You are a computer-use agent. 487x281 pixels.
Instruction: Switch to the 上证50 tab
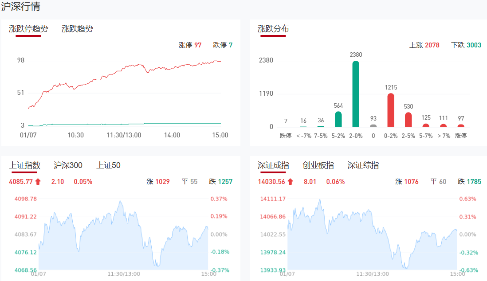[109, 165]
